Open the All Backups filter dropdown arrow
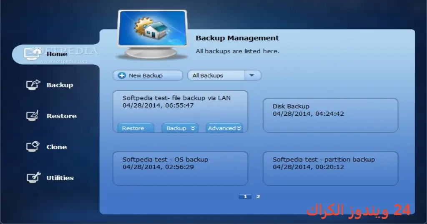The image size is (427, 224). [252, 75]
